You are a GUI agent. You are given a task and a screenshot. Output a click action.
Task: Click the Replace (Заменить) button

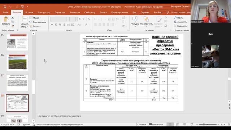click(x=180, y=22)
